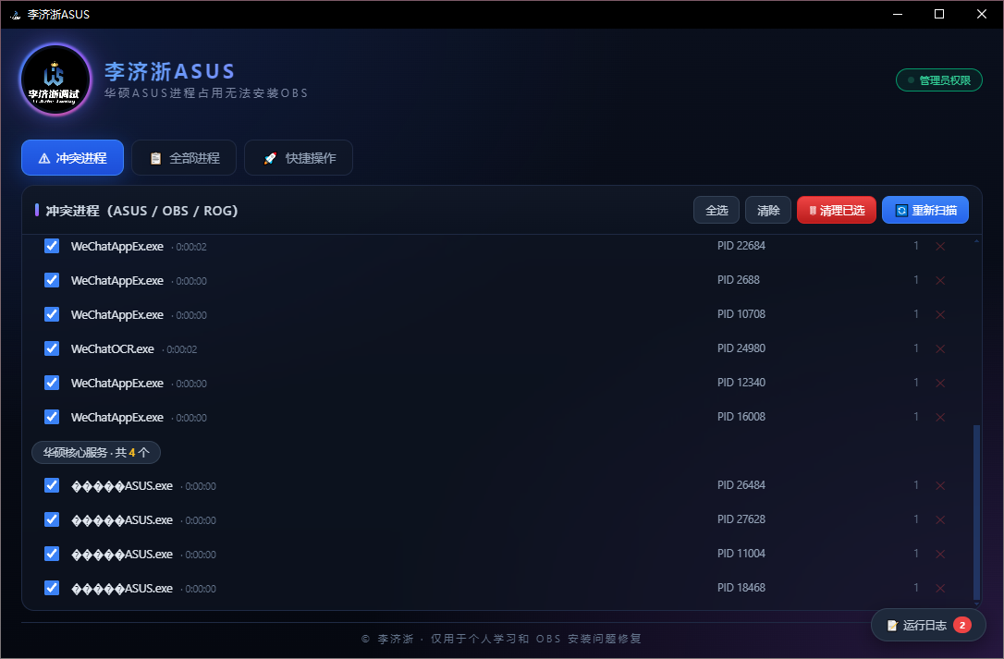Maximize the 李济浙ASUS window
This screenshot has width=1004, height=659.
pos(939,14)
